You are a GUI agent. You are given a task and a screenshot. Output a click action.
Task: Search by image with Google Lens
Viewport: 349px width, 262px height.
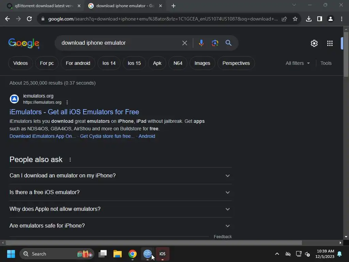click(215, 43)
